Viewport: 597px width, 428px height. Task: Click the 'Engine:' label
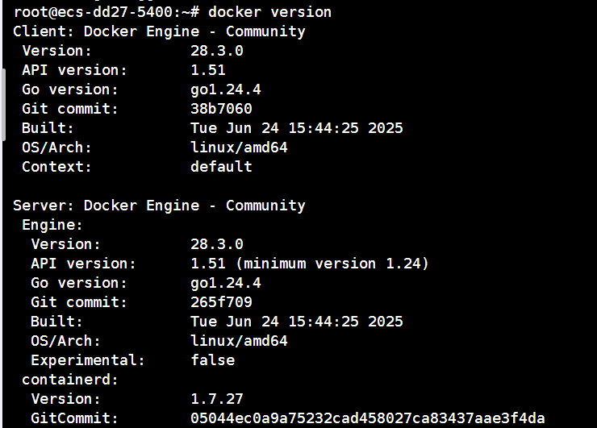(52, 225)
